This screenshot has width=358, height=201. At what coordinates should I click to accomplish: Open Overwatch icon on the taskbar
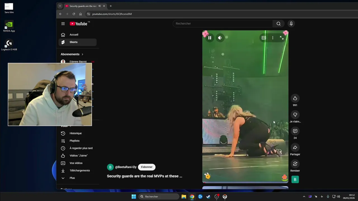tap(225, 197)
